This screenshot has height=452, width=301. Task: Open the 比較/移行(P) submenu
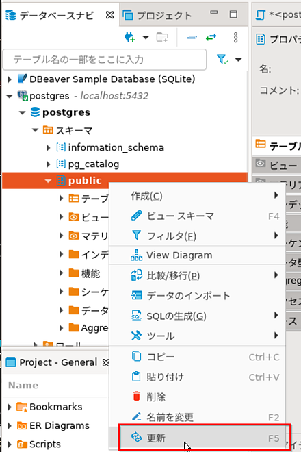(x=197, y=275)
